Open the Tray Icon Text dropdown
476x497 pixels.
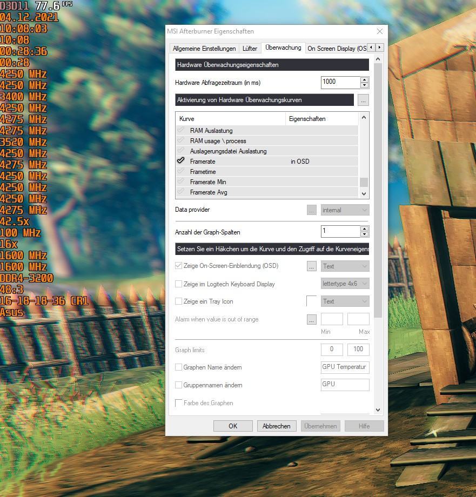(x=345, y=301)
